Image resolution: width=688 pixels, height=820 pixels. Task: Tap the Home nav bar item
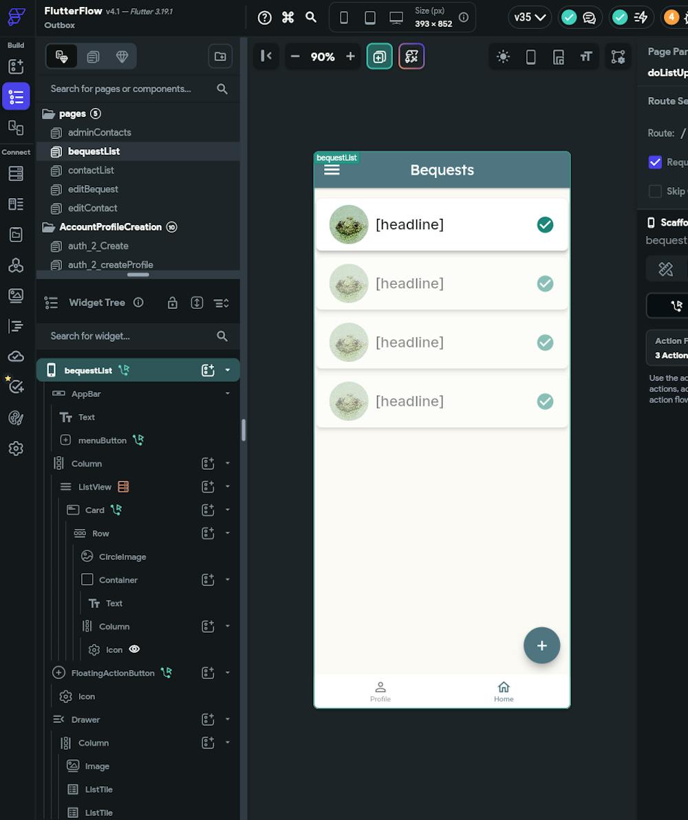(x=504, y=692)
